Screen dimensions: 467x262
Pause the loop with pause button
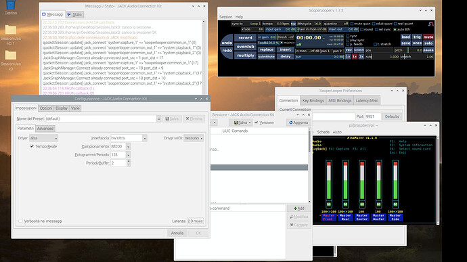click(428, 50)
